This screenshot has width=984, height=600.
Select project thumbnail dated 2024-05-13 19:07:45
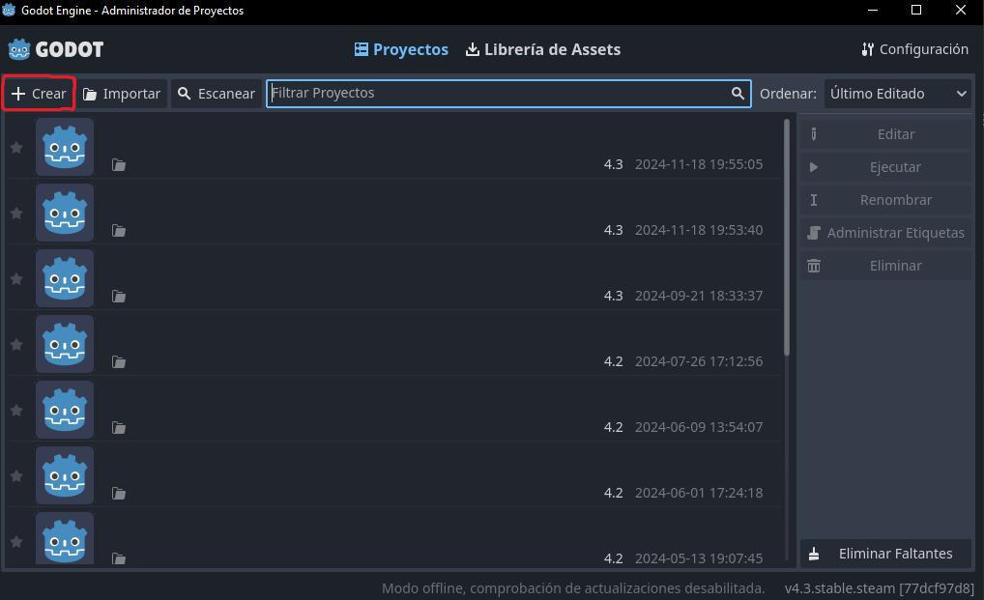[x=65, y=538]
